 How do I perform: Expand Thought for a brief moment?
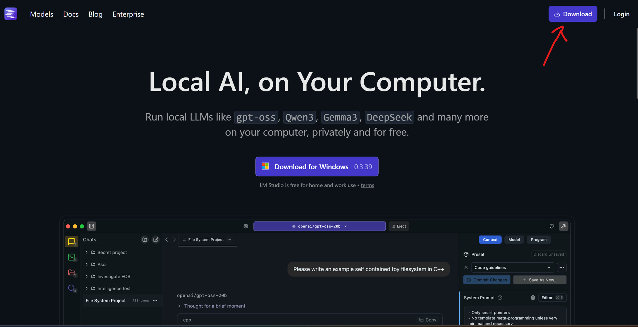click(x=180, y=306)
